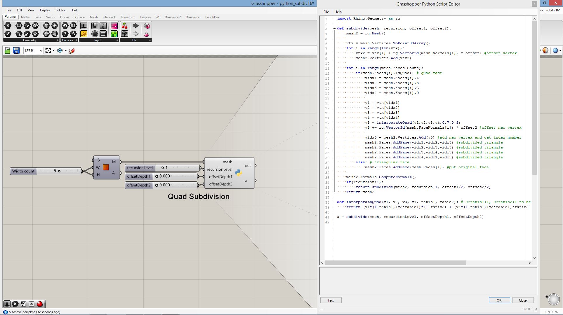This screenshot has height=315, width=563.
Task: Pick the cherry Cluster icon in Util
Action: [x=125, y=26]
